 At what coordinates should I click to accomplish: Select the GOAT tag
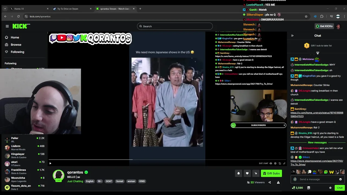click(109, 181)
